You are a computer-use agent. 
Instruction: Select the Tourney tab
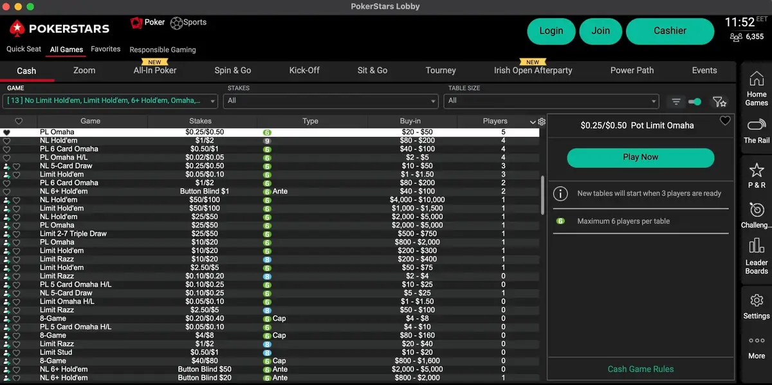point(441,71)
